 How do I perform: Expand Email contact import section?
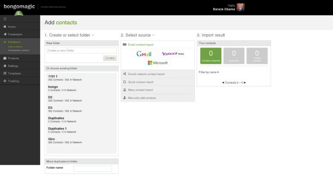157,44
